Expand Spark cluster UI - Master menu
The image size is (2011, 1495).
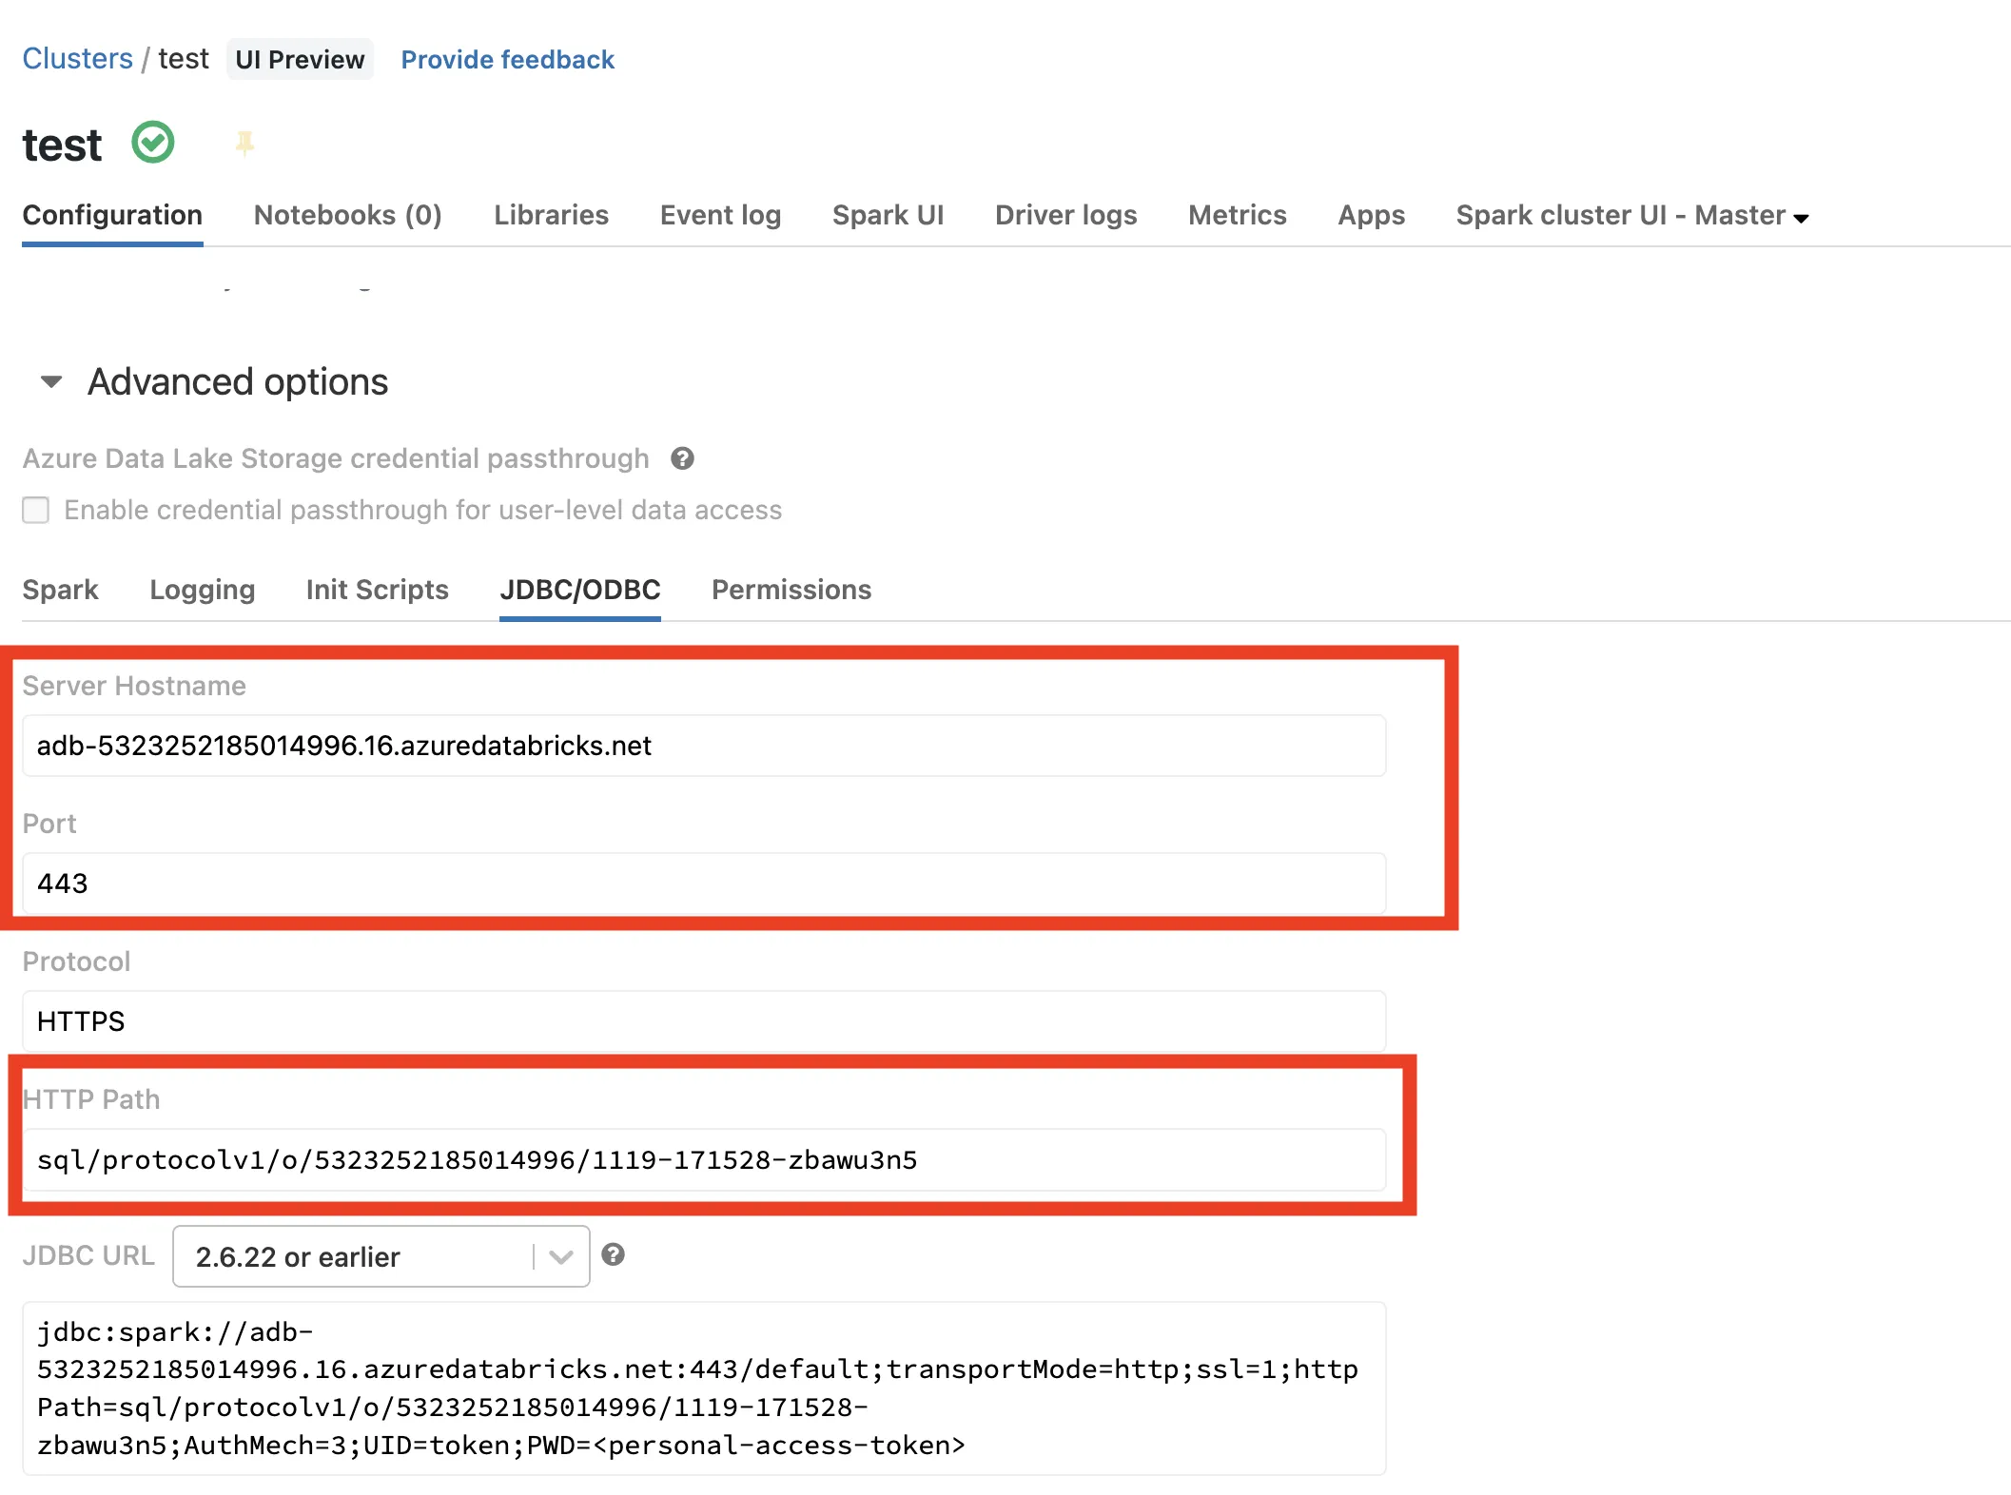1631,216
